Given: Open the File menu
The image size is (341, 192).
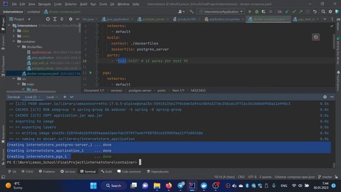Looking at the screenshot, I should [14, 4].
